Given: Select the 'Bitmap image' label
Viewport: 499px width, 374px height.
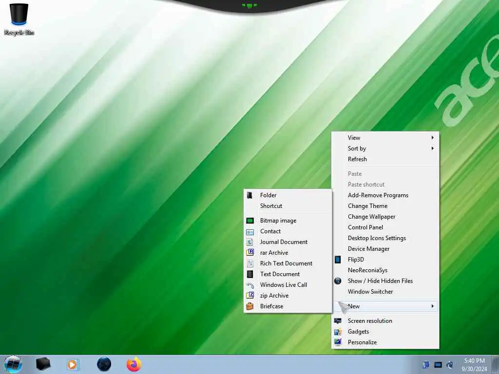Looking at the screenshot, I should pyautogui.click(x=278, y=221).
